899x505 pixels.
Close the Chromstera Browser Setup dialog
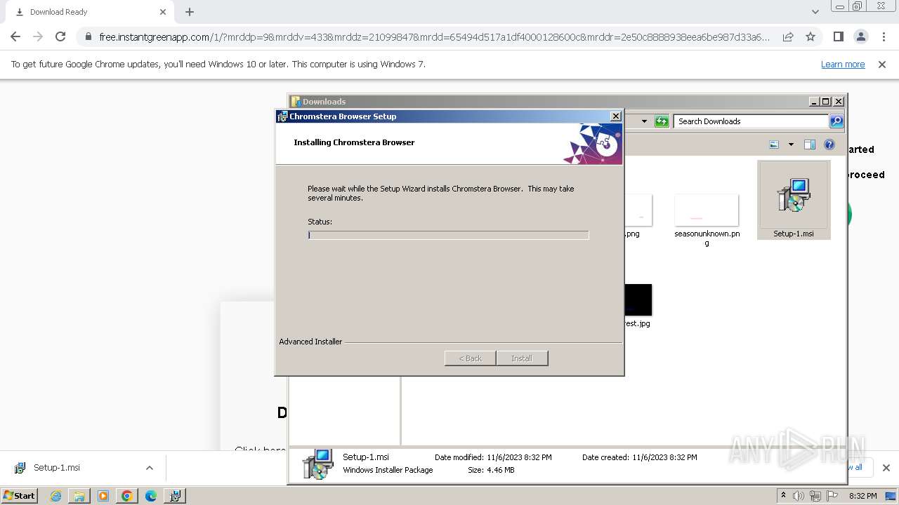pyautogui.click(x=615, y=116)
